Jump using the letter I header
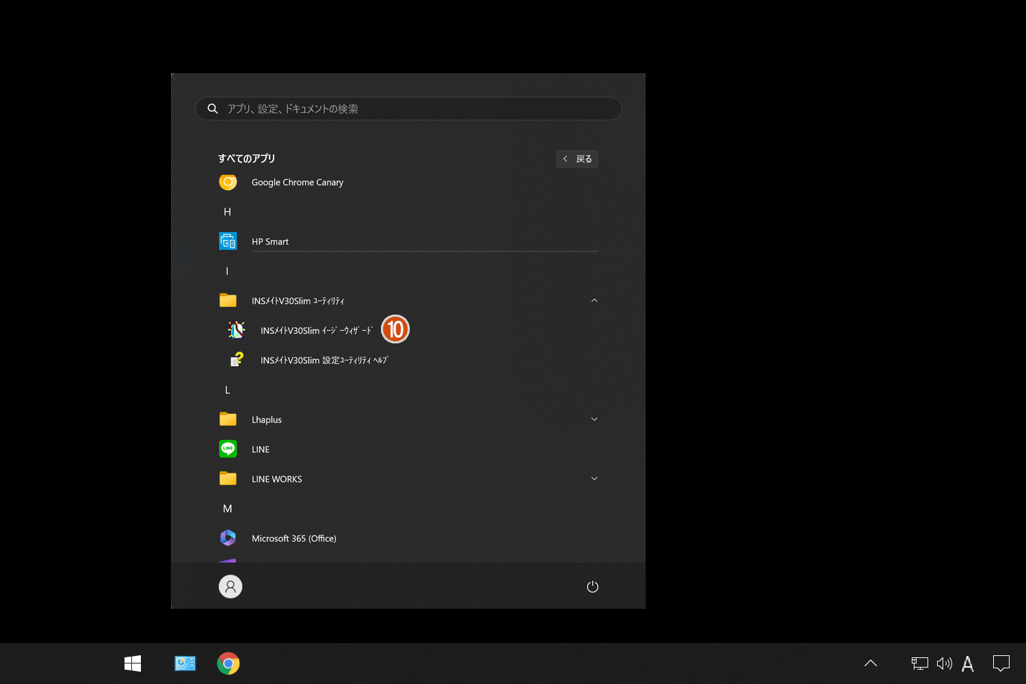 (x=227, y=272)
